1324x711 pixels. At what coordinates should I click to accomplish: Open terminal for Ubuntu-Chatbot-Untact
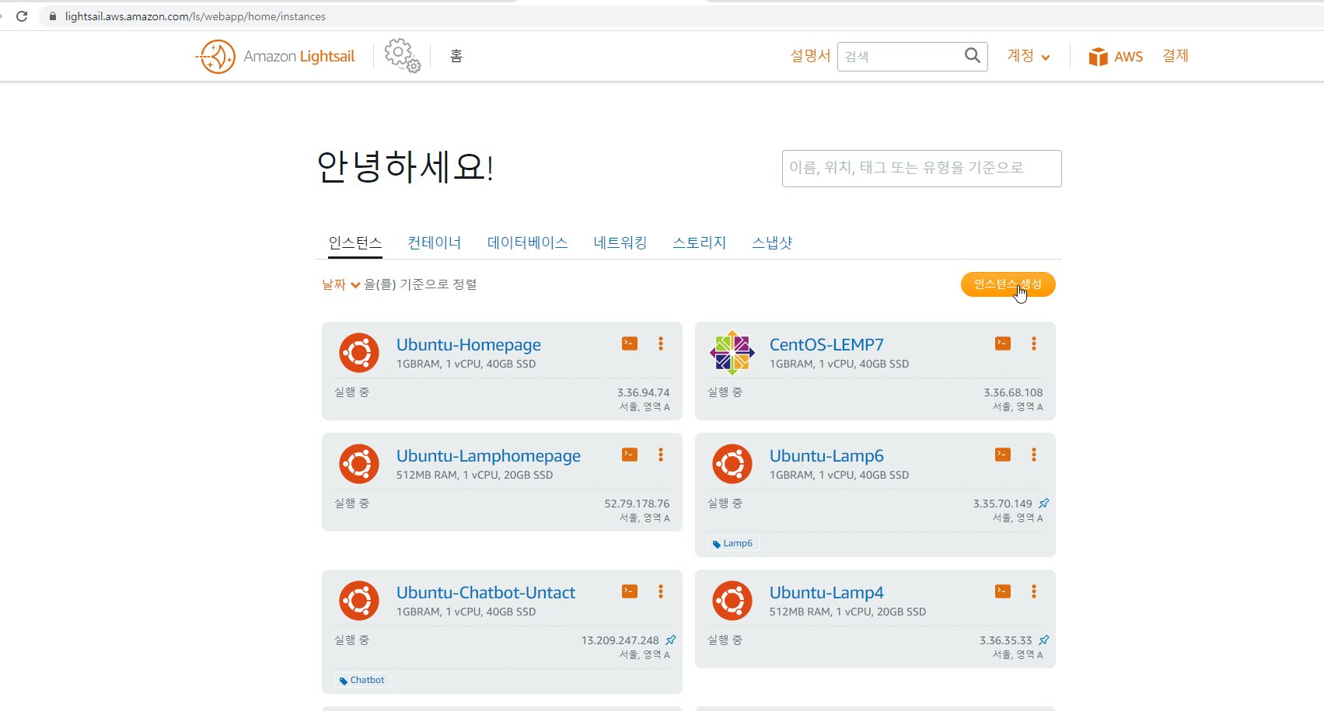(x=630, y=591)
